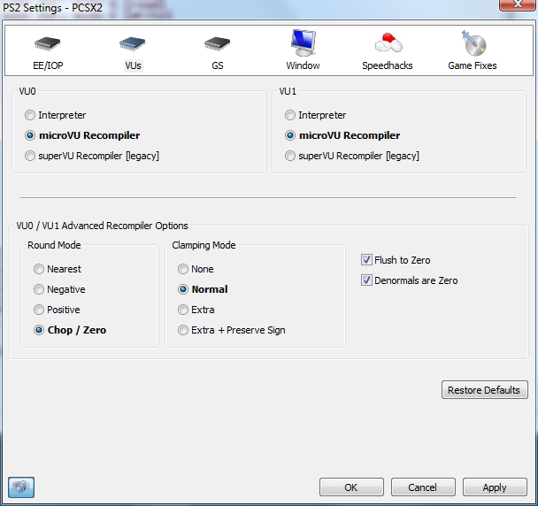Image resolution: width=538 pixels, height=506 pixels.
Task: Confirm settings with OK button
Action: [351, 487]
